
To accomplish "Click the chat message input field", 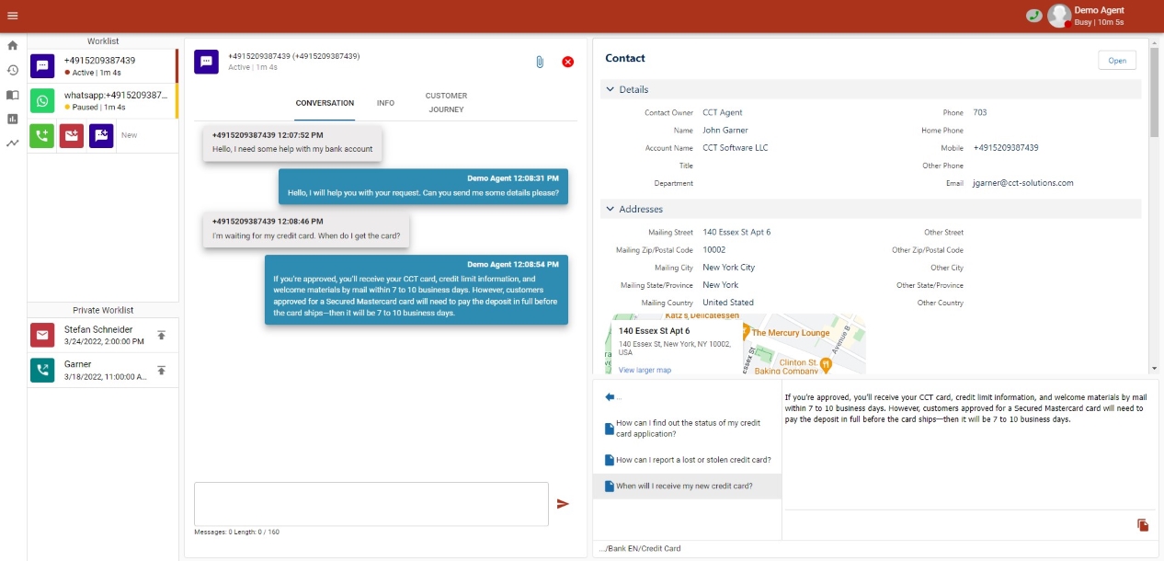I will pos(371,504).
